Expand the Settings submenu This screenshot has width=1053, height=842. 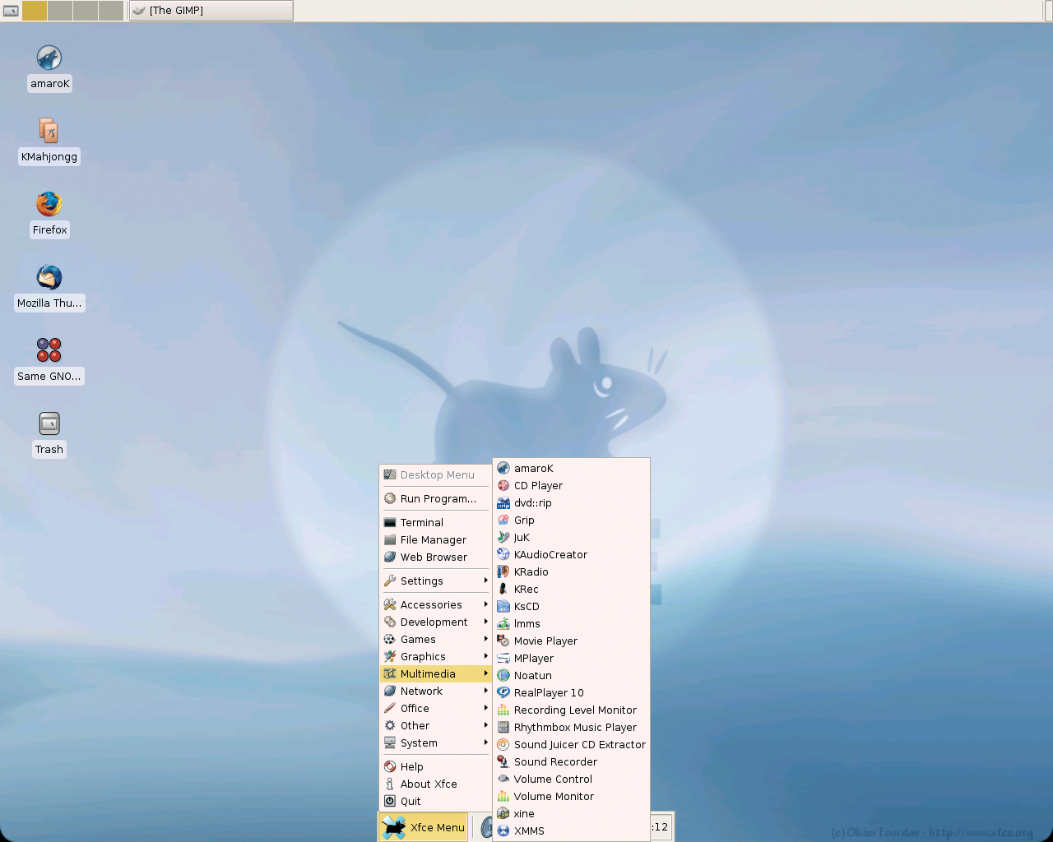click(435, 581)
